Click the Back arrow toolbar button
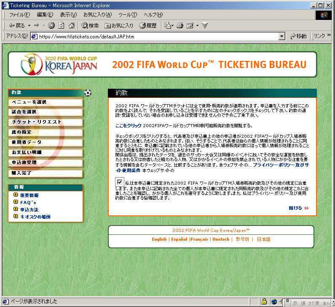Viewport: 335px width, 307px height. pyautogui.click(x=17, y=26)
